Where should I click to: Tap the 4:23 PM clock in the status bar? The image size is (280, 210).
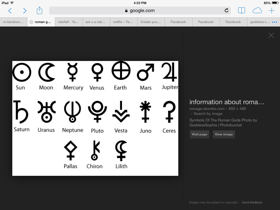(140, 3)
